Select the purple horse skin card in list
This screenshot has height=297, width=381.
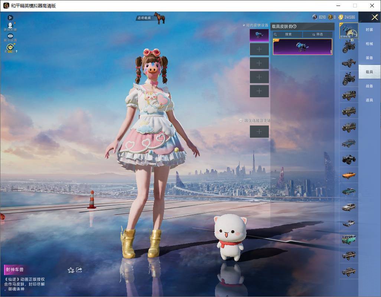click(x=303, y=47)
